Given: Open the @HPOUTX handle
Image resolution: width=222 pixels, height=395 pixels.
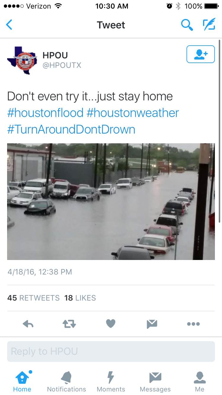Looking at the screenshot, I should (62, 65).
